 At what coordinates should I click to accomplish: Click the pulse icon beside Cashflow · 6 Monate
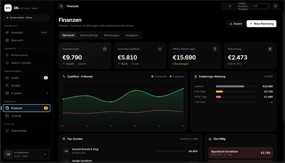(x=64, y=76)
